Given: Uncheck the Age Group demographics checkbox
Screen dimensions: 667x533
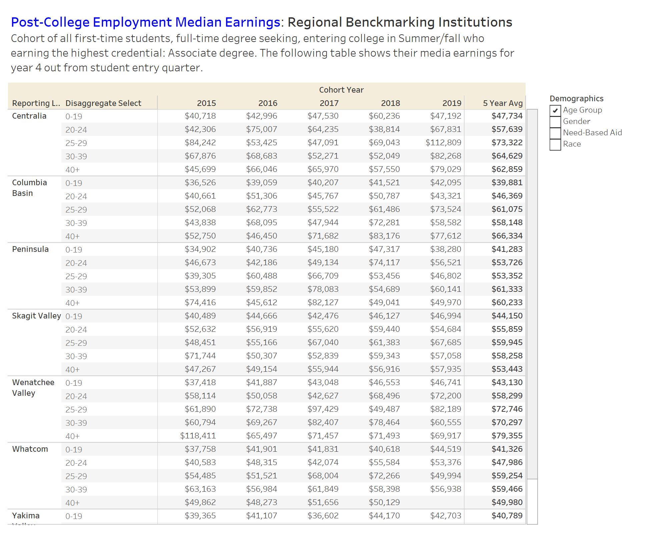Looking at the screenshot, I should click(x=555, y=110).
